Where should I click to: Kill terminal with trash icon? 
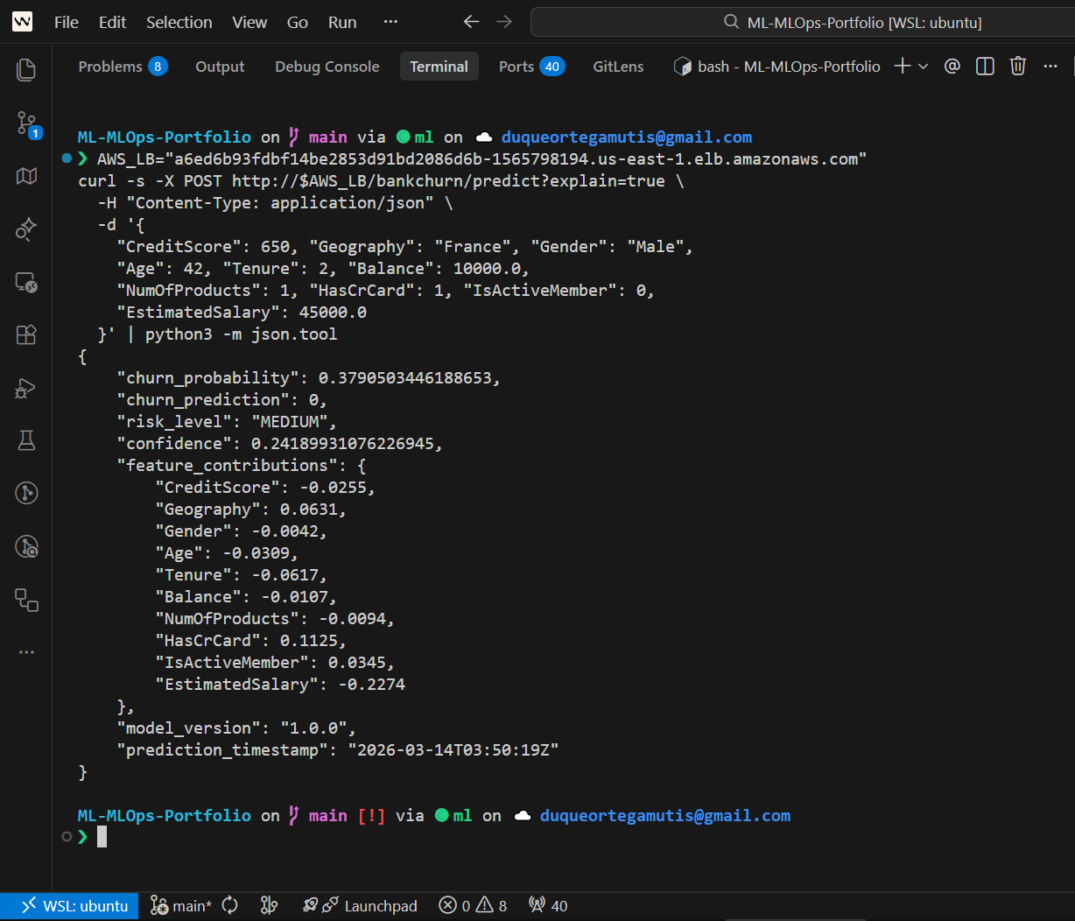[x=1017, y=67]
